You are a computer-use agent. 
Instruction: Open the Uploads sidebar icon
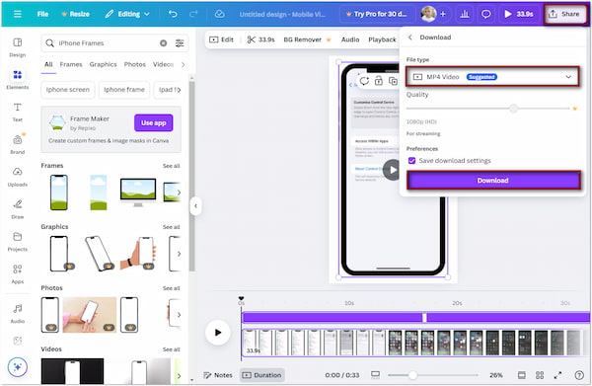(x=18, y=177)
